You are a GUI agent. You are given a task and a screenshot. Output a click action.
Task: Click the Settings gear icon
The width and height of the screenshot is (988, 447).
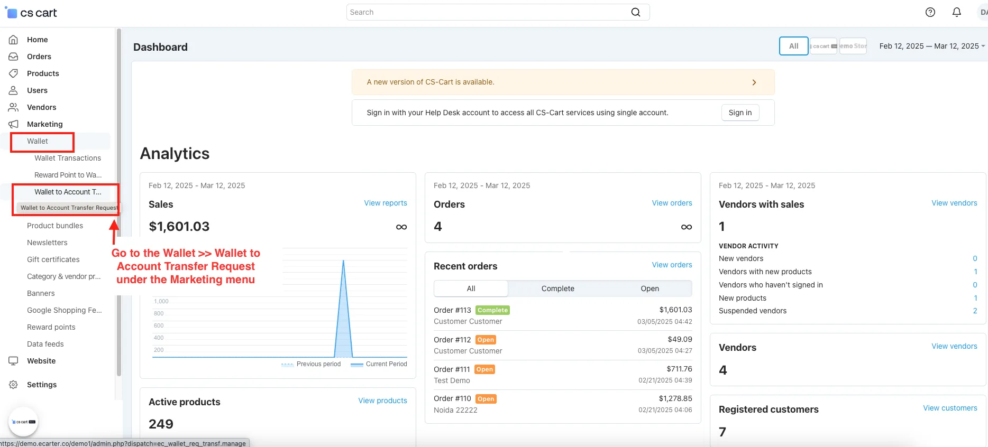(14, 385)
